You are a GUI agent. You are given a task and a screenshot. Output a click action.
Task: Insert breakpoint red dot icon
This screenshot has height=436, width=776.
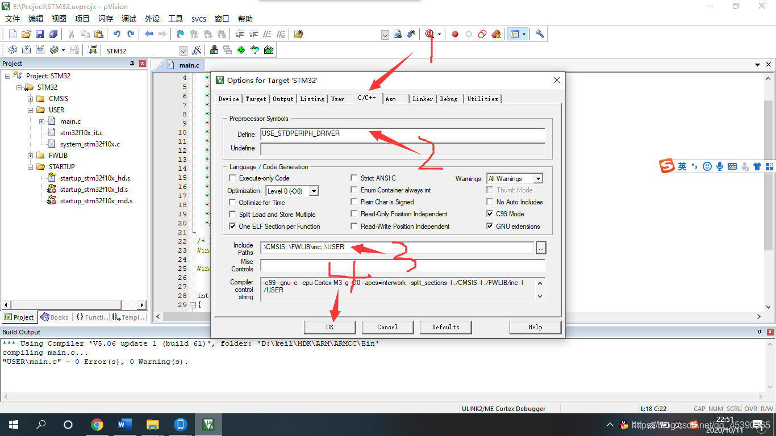tap(455, 34)
